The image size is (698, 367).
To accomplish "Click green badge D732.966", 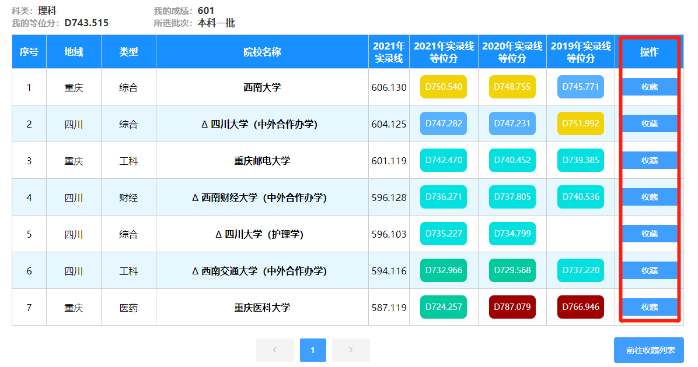I will (444, 270).
